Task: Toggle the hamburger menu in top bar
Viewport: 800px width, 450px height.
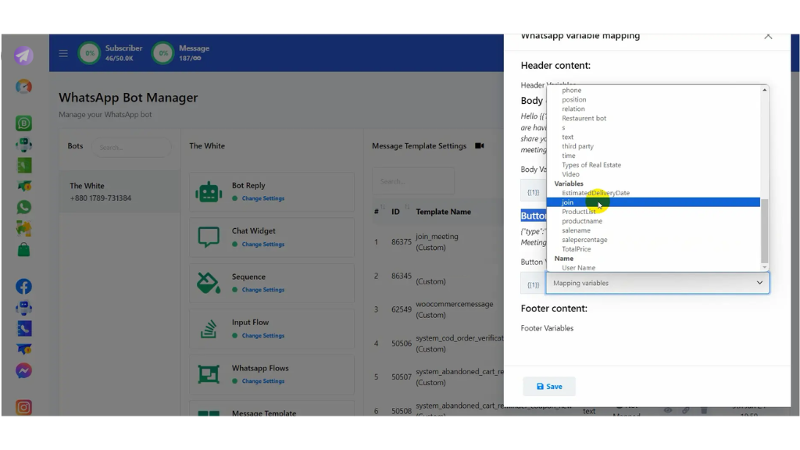Action: coord(63,53)
